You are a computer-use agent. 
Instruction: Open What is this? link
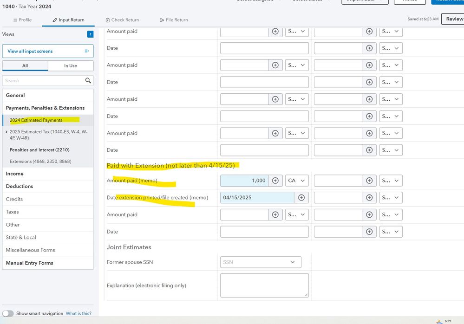(78, 313)
